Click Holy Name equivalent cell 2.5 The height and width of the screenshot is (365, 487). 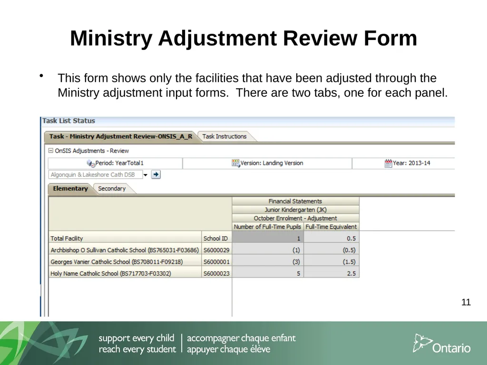coord(331,273)
